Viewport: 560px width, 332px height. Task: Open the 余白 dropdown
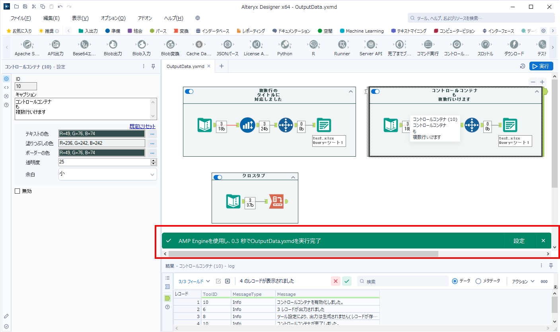point(108,174)
